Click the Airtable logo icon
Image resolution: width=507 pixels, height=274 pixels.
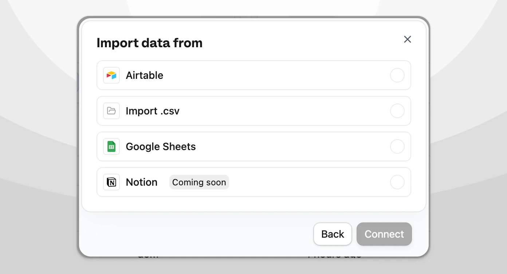click(x=111, y=75)
